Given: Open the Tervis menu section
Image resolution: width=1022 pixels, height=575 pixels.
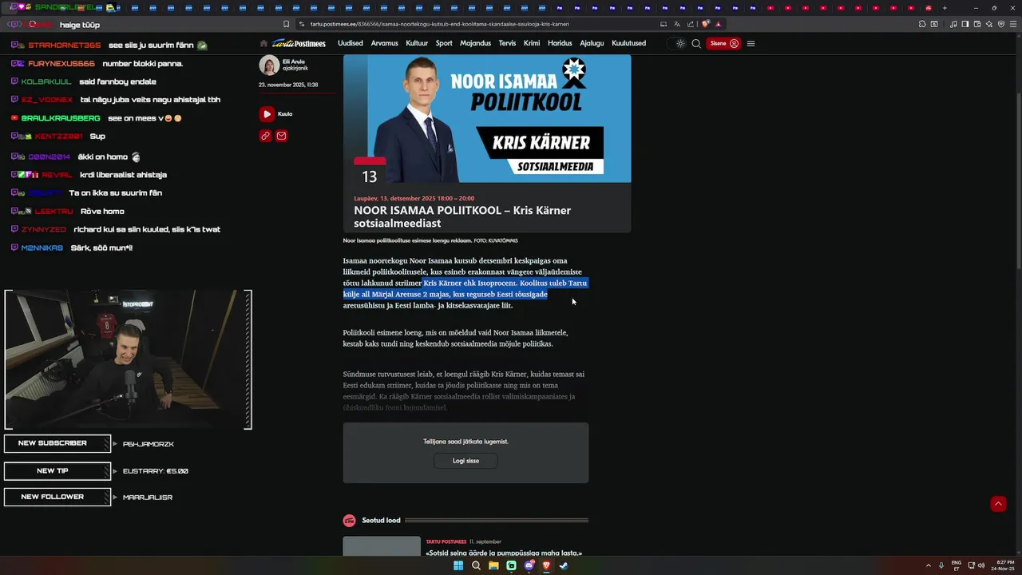Looking at the screenshot, I should 507,43.
